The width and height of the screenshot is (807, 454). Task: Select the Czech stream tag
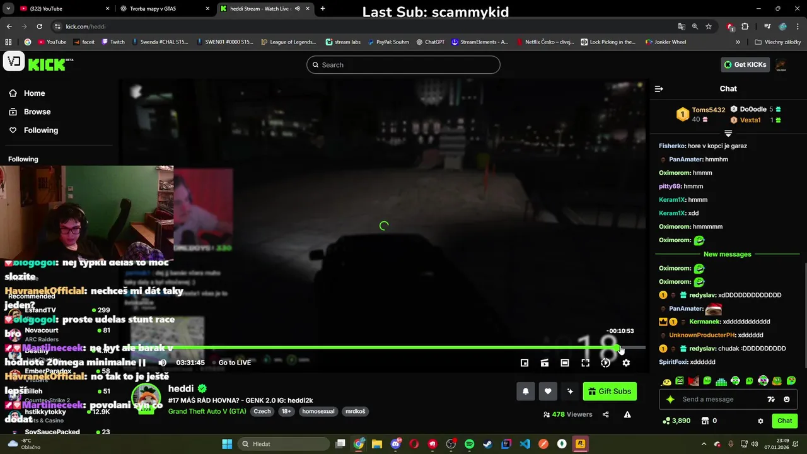[x=262, y=411]
